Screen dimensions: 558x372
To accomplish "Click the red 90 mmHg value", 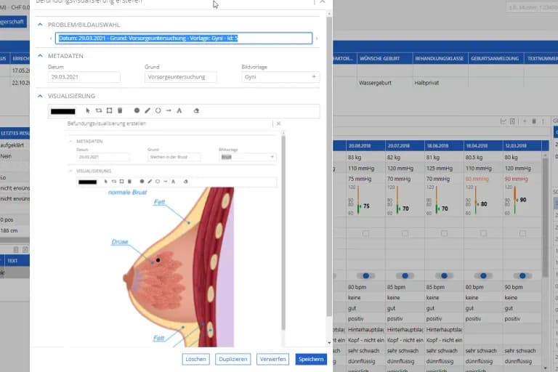I will (x=516, y=179).
